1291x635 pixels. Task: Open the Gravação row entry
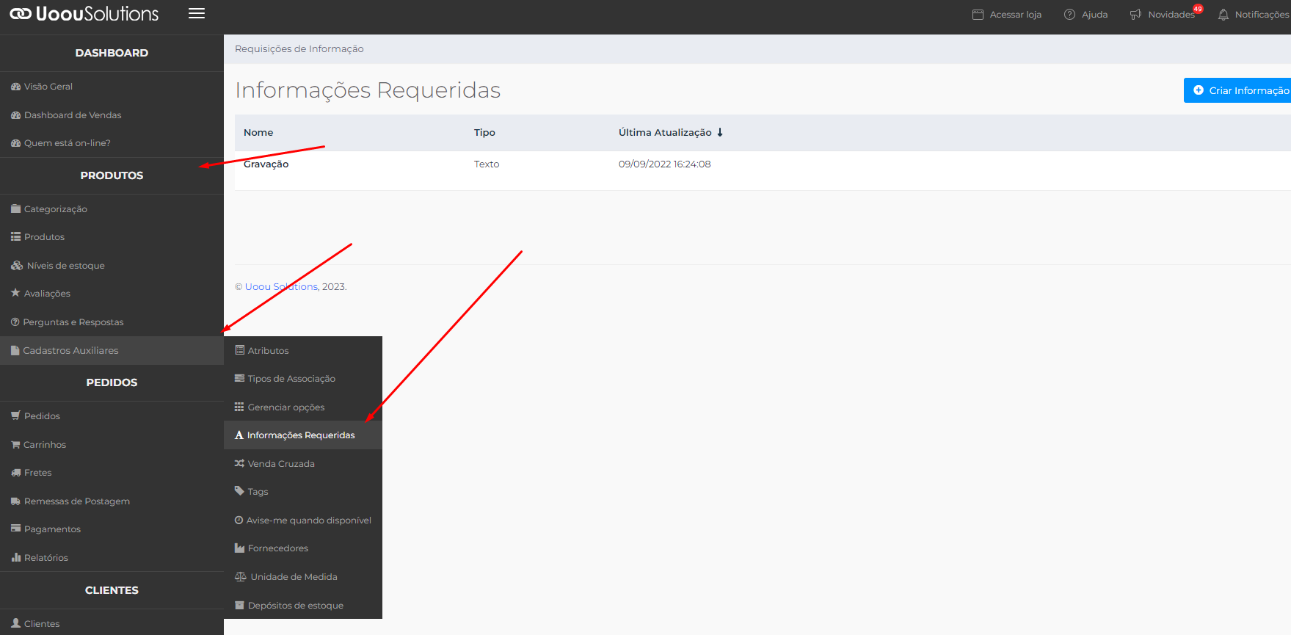266,164
